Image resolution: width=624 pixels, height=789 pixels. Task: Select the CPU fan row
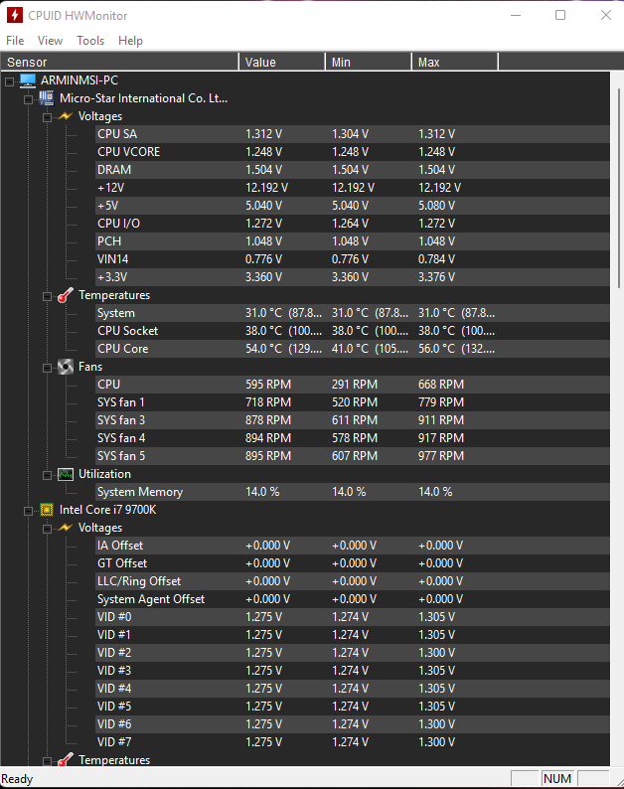point(353,385)
